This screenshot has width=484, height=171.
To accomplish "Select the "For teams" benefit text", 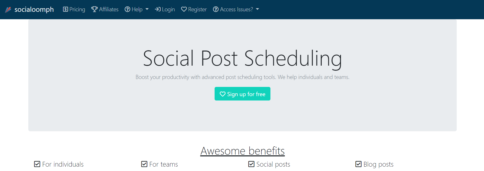I will [x=164, y=164].
